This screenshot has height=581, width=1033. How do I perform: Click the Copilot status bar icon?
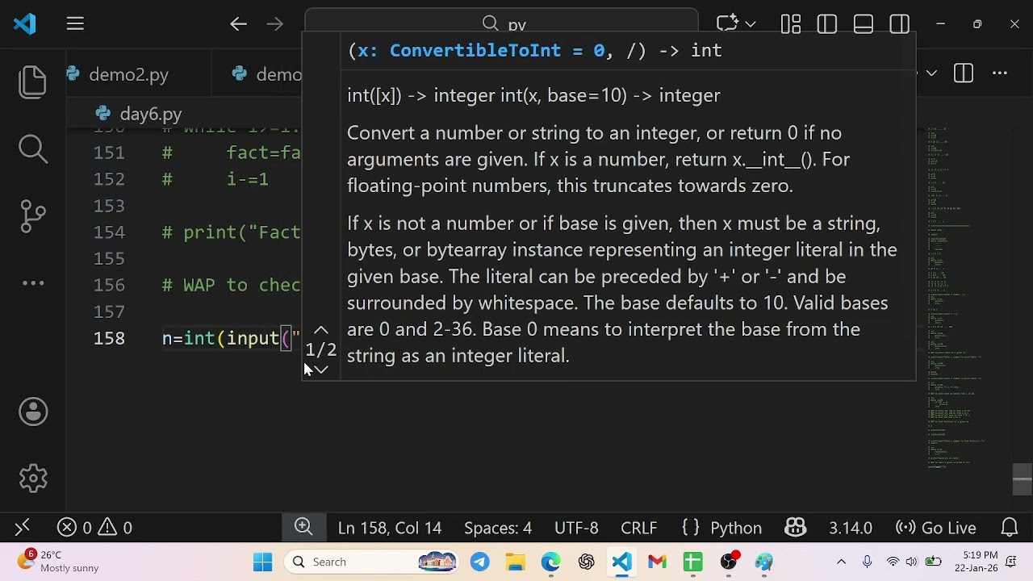795,528
